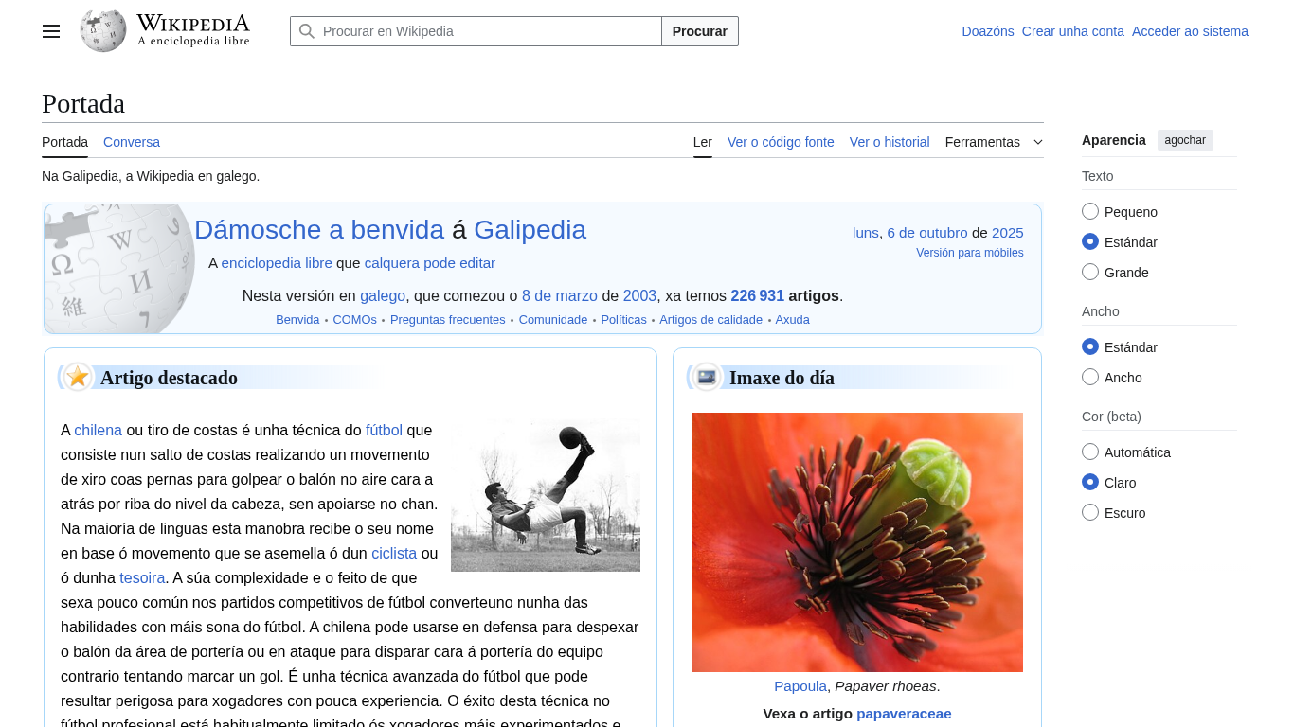
Task: Click the magnifier icon in search box
Action: 307,31
